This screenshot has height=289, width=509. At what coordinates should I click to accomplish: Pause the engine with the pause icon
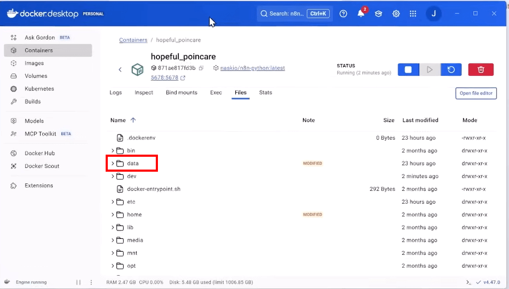click(78, 282)
